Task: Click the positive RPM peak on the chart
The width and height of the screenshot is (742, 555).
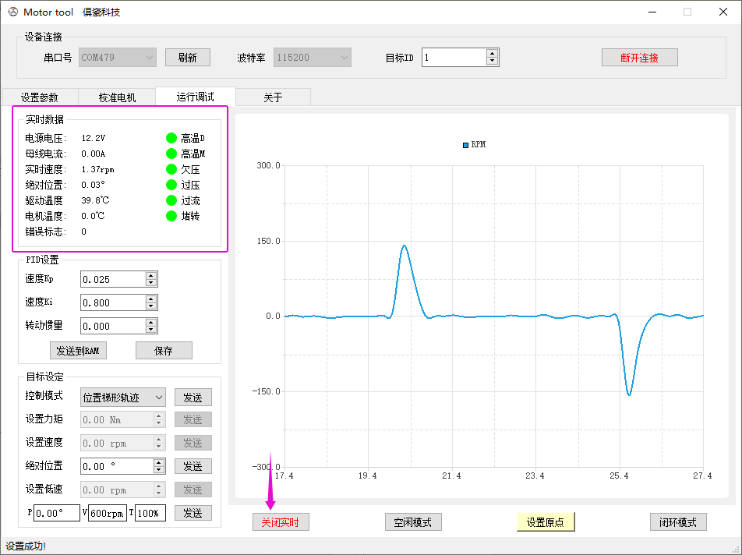Action: [404, 246]
